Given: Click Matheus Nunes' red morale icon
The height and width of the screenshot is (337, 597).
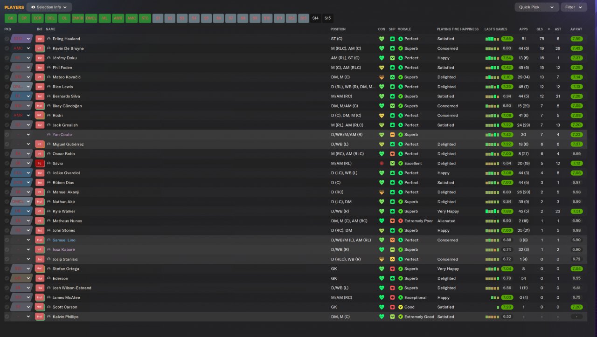Looking at the screenshot, I should click(x=400, y=221).
